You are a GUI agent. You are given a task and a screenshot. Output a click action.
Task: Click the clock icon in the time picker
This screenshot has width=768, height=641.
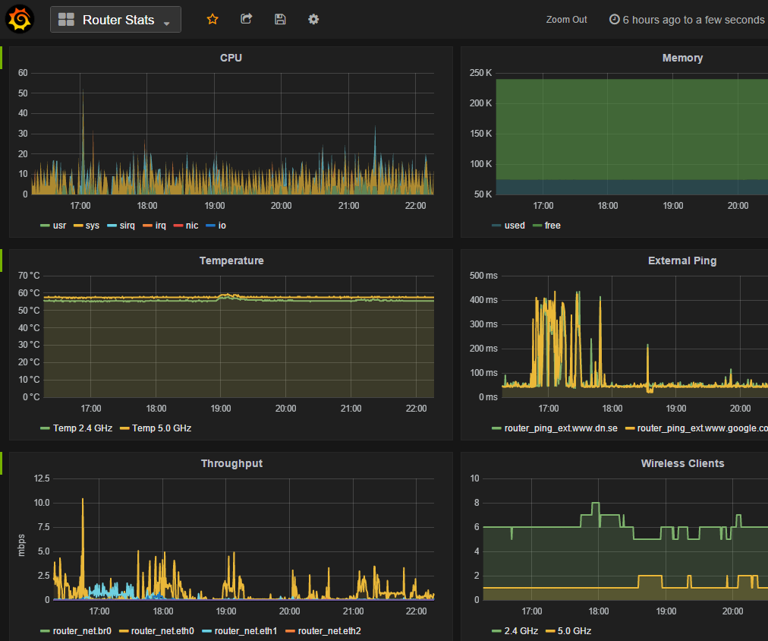point(614,19)
